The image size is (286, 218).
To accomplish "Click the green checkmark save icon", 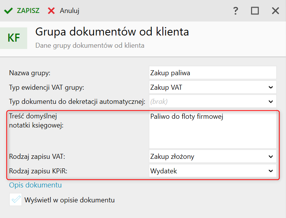I will pyautogui.click(x=8, y=11).
